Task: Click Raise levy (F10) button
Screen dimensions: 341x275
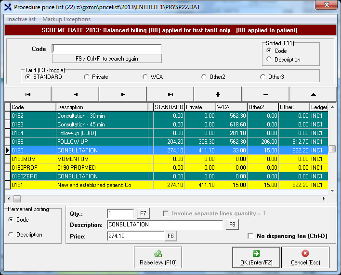Action: (158, 258)
